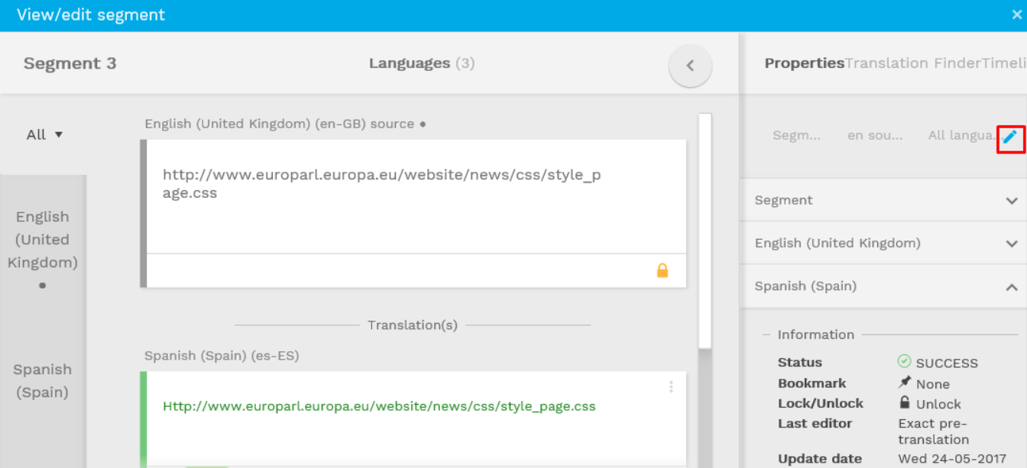The width and height of the screenshot is (1027, 468).
Task: Select Spanish (Spain) in language sidebar
Action: click(43, 380)
